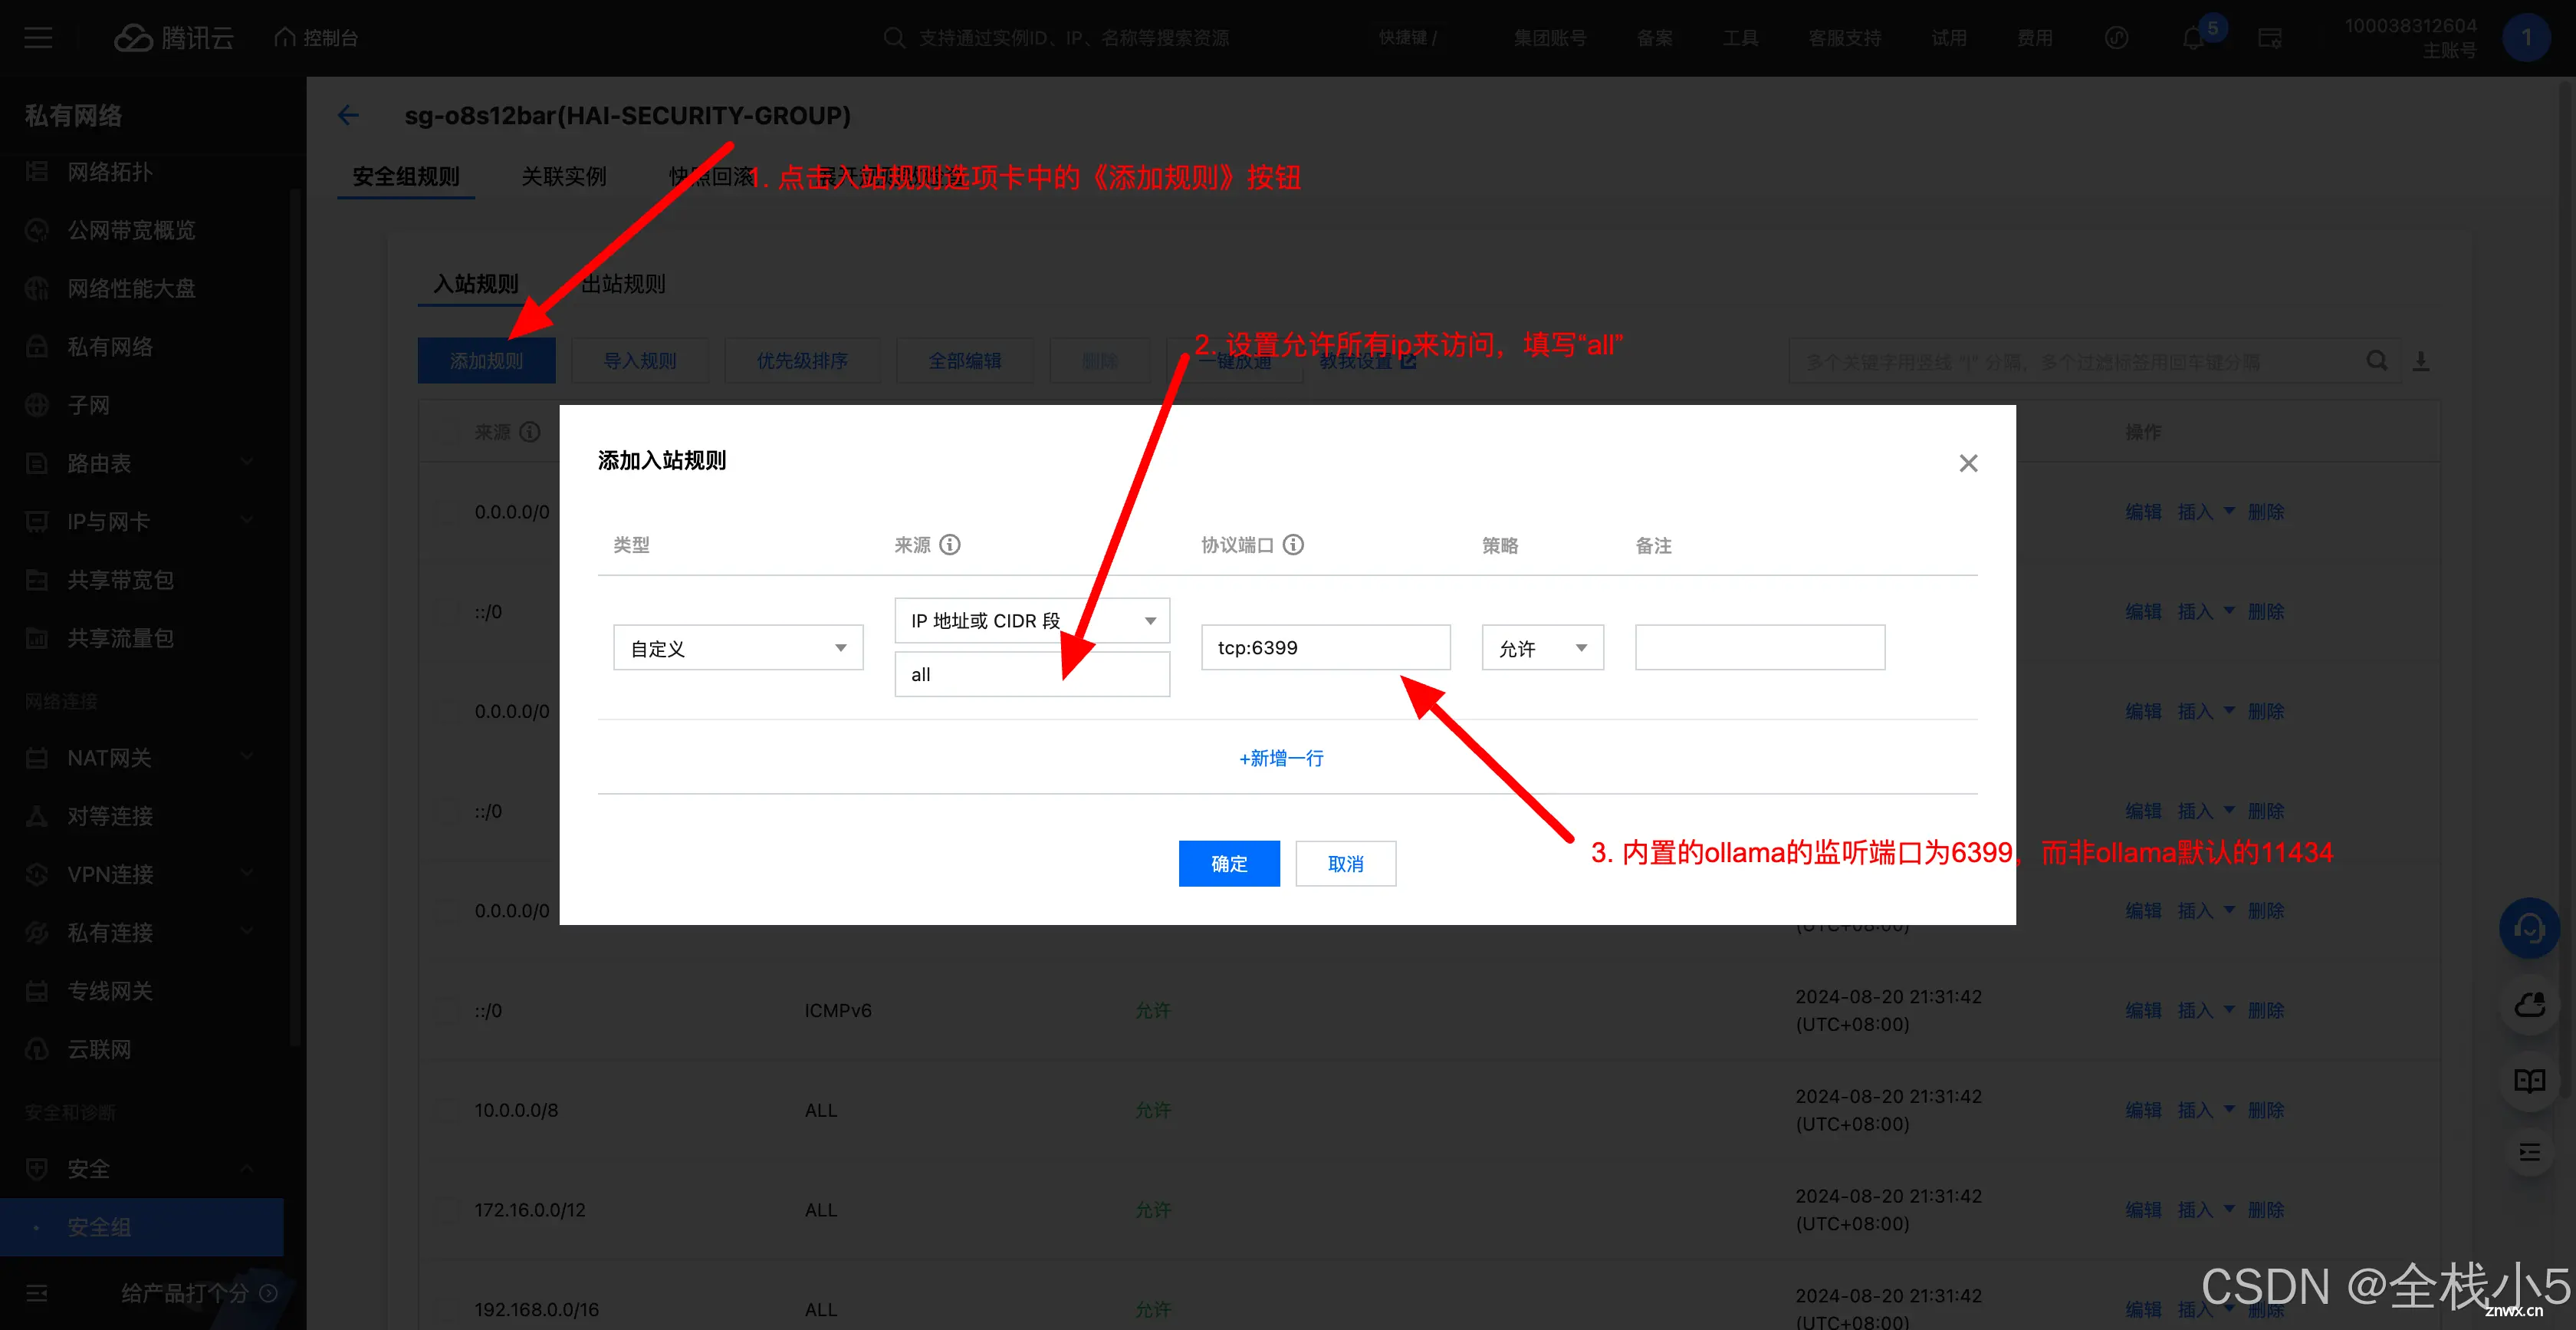
Task: Click 优先级排序 button
Action: pos(802,360)
